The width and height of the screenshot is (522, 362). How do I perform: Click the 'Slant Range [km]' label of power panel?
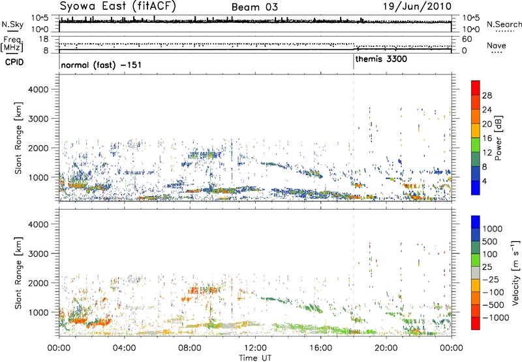tap(18, 138)
